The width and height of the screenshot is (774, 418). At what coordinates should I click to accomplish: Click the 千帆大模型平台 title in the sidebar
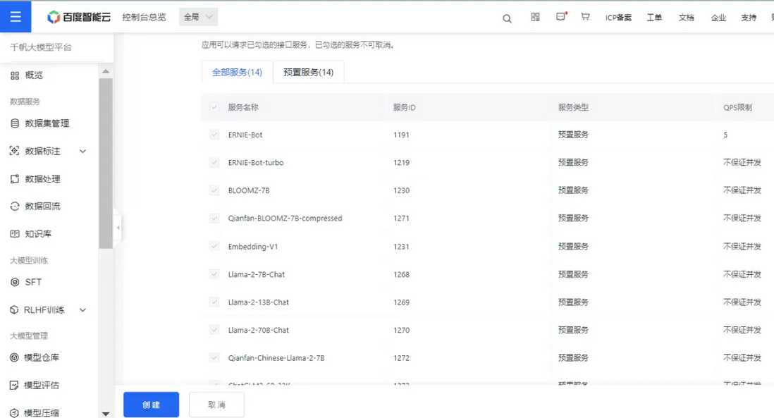(41, 47)
